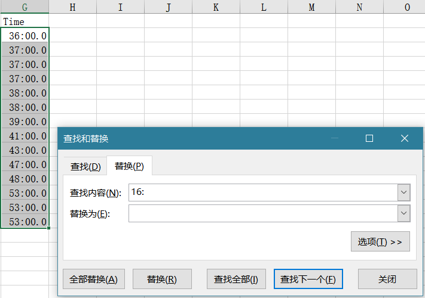425x298 pixels.
Task: Select the 替换(P) tab
Action: coord(129,166)
